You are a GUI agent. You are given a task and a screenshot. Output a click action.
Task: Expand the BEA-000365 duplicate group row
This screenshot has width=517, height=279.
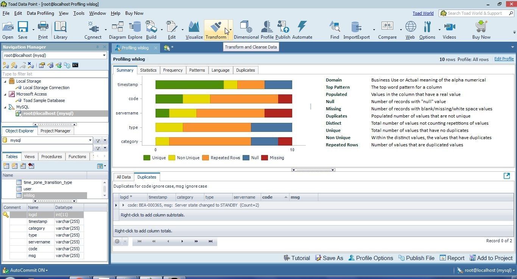[x=123, y=205]
